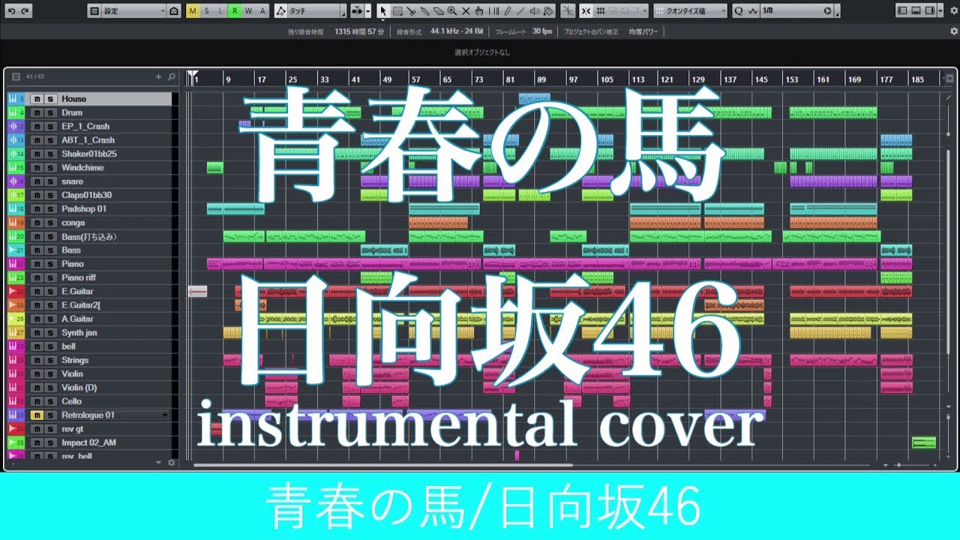Viewport: 960px width, 540px height.
Task: Solo the Piano track
Action: click(x=49, y=264)
